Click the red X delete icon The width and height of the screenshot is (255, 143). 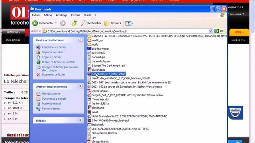coord(38,75)
